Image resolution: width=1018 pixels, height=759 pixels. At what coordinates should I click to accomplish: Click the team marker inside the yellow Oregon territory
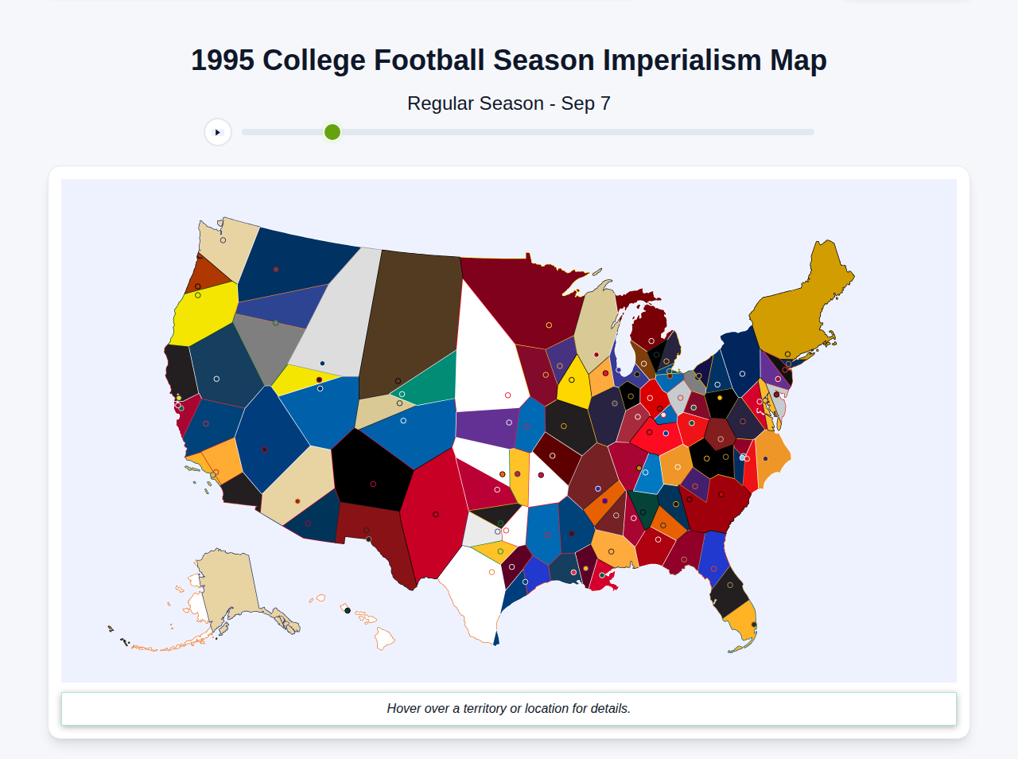(198, 296)
